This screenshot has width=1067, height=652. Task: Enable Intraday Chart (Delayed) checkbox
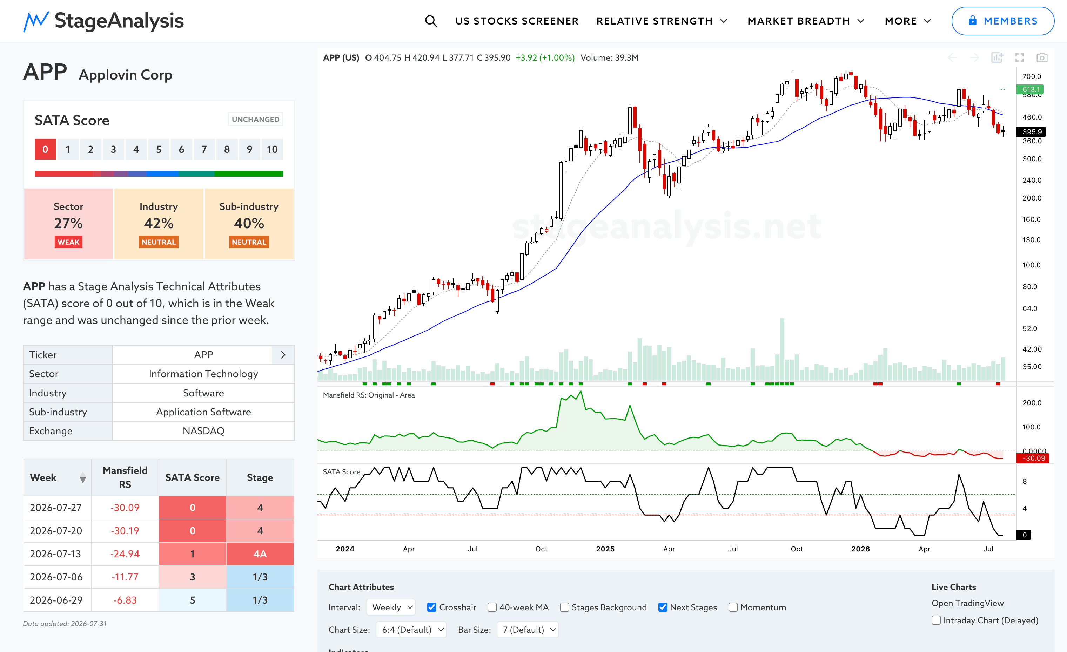936,620
